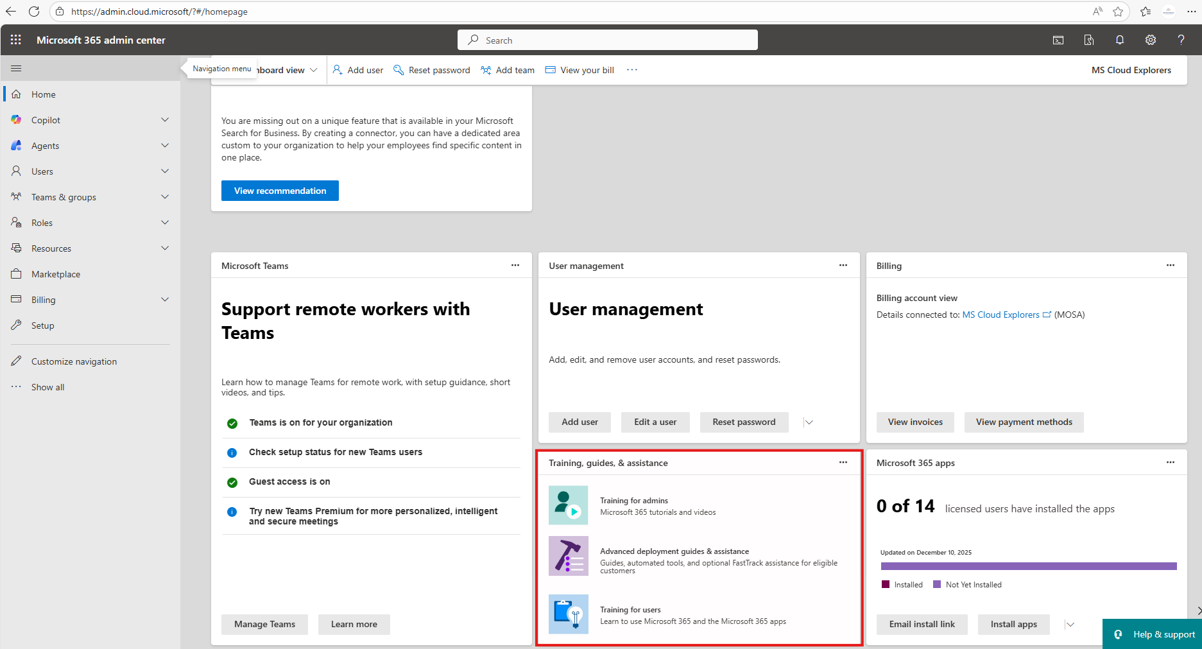Open the MS Cloud Explorers billing link
The image size is (1202, 649).
click(x=1000, y=315)
